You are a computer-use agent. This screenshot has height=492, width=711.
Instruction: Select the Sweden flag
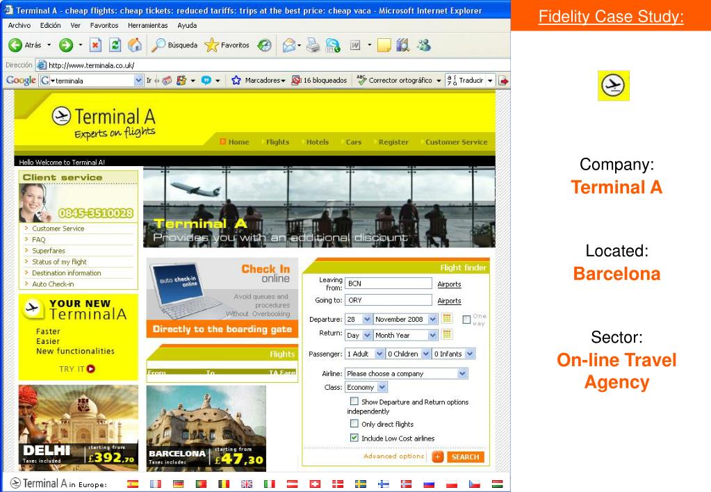(x=361, y=484)
